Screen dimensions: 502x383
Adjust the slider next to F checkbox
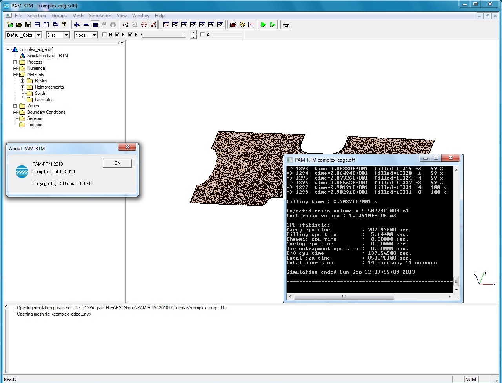coord(163,35)
